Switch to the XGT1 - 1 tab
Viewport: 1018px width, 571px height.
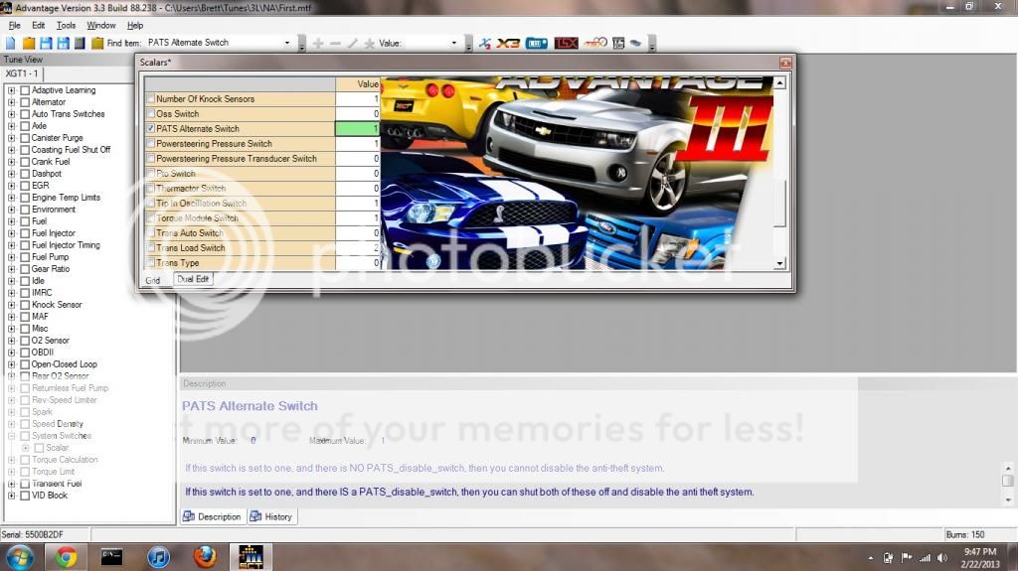22,73
